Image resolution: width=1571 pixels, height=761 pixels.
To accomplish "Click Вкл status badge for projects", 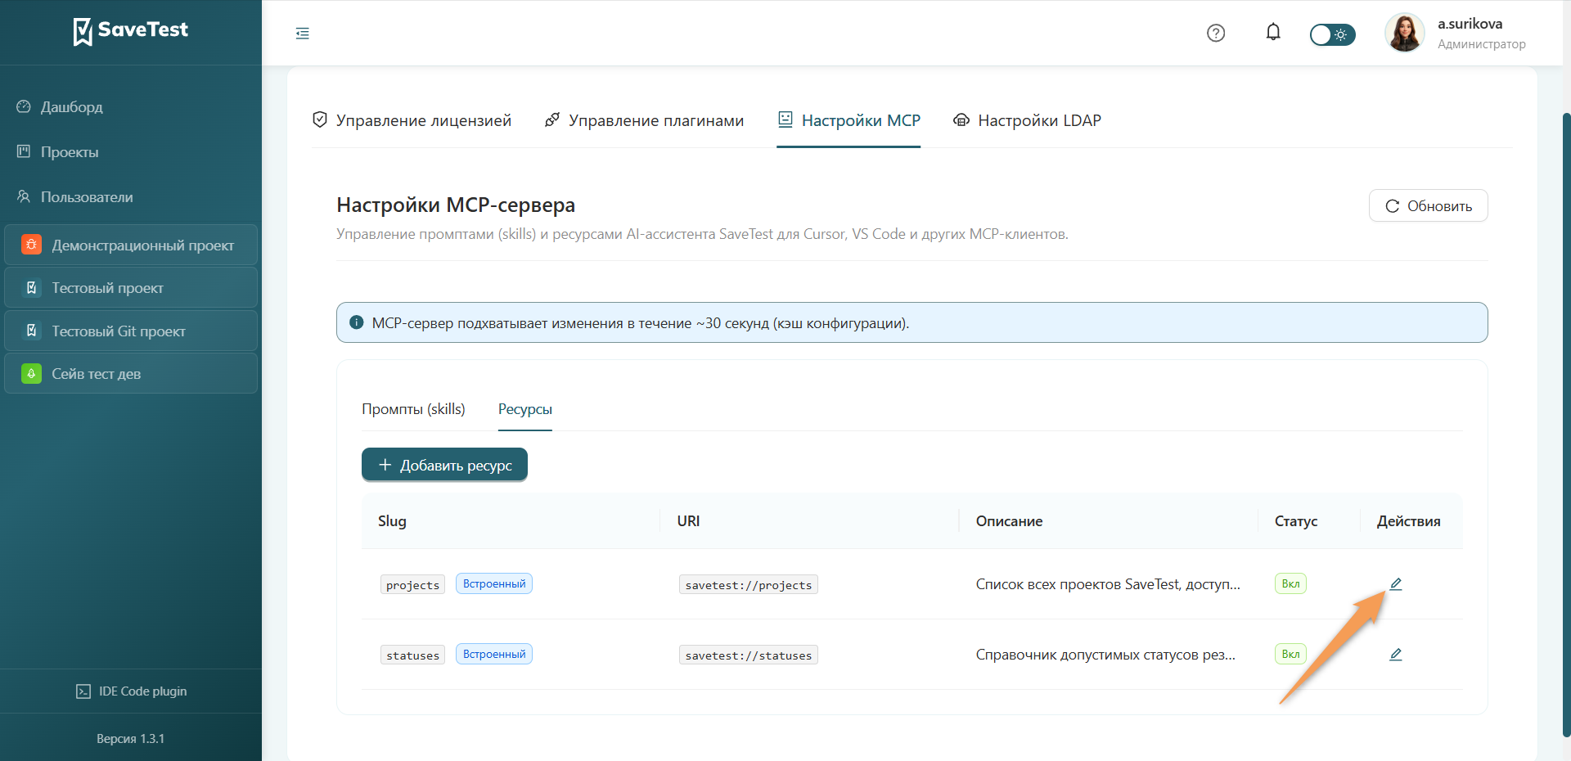I will pyautogui.click(x=1290, y=583).
